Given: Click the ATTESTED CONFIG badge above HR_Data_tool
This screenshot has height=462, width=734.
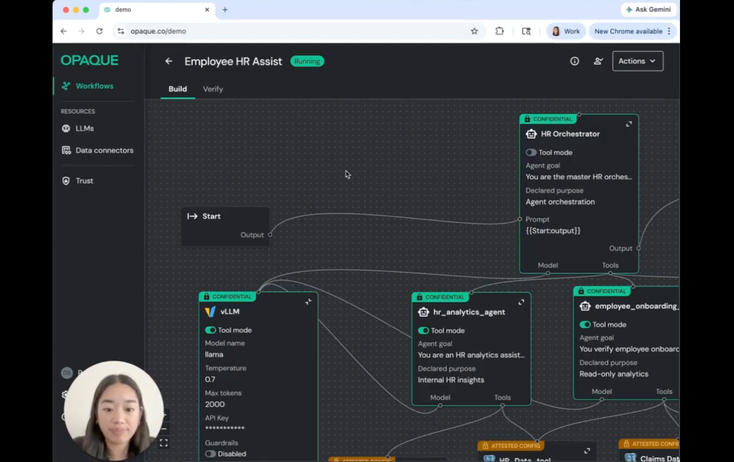Looking at the screenshot, I should click(511, 446).
